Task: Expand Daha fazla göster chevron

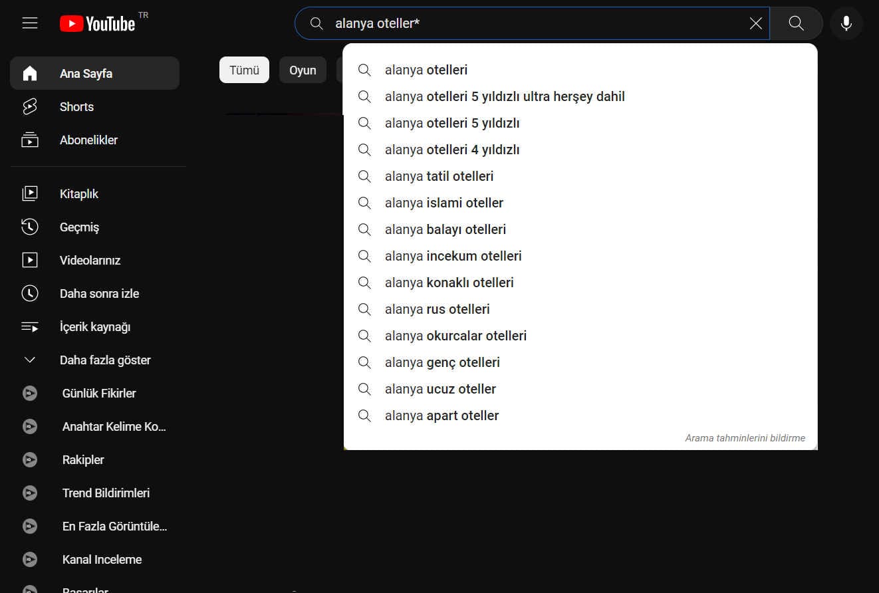Action: [30, 360]
